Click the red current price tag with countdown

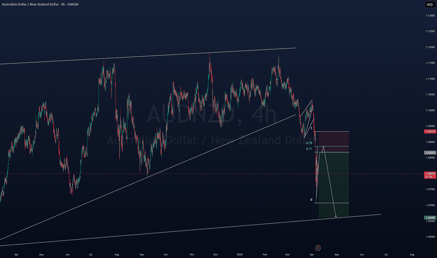click(430, 175)
